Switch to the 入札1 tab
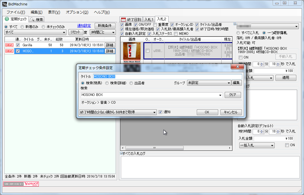 pos(149,19)
